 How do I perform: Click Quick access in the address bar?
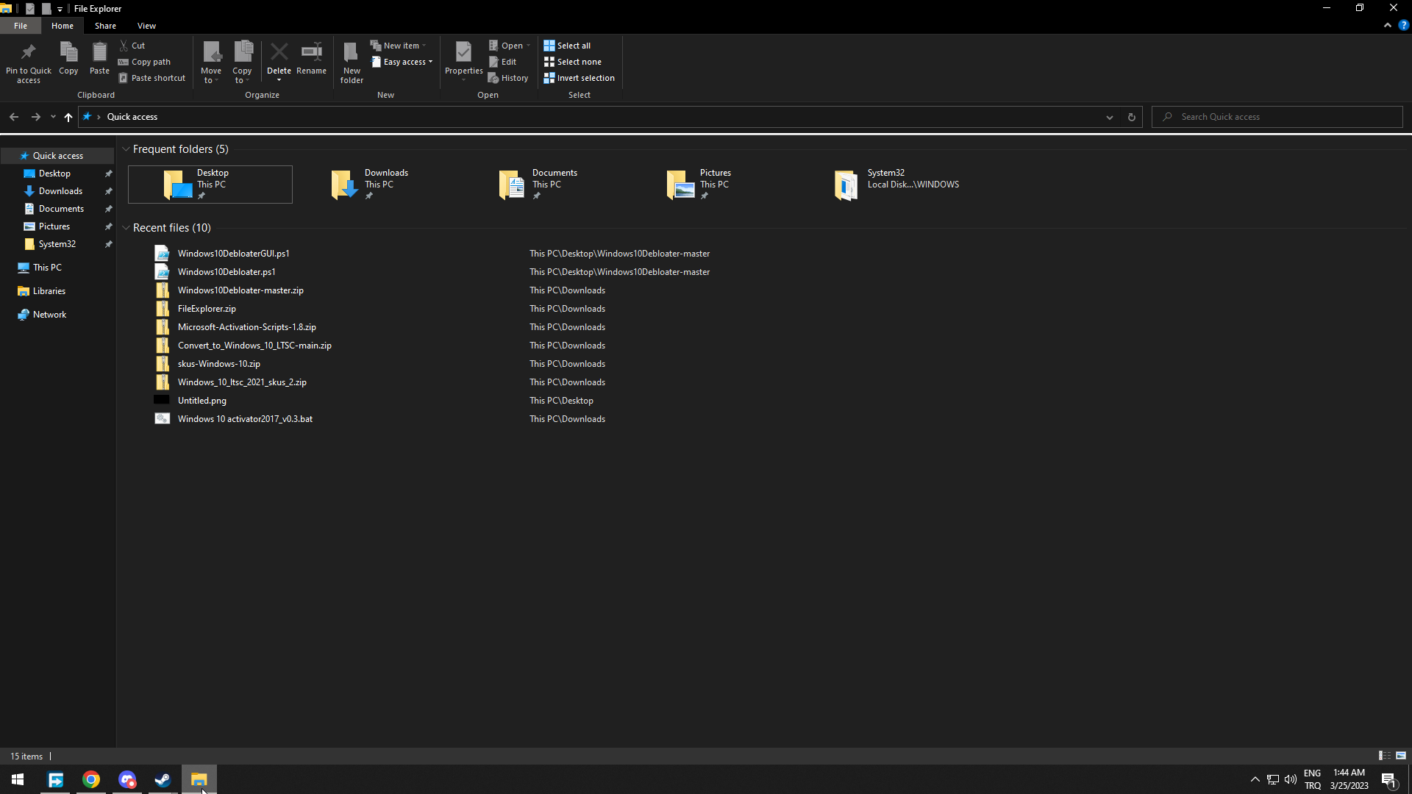coord(132,117)
